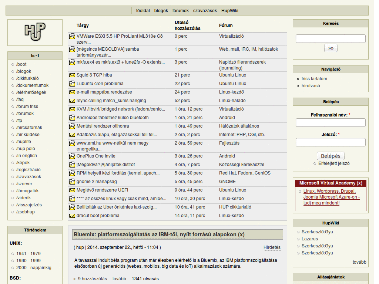Open the '/cikkturkáló' sidebar link
This screenshot has height=284, width=379.
(x=27, y=78)
